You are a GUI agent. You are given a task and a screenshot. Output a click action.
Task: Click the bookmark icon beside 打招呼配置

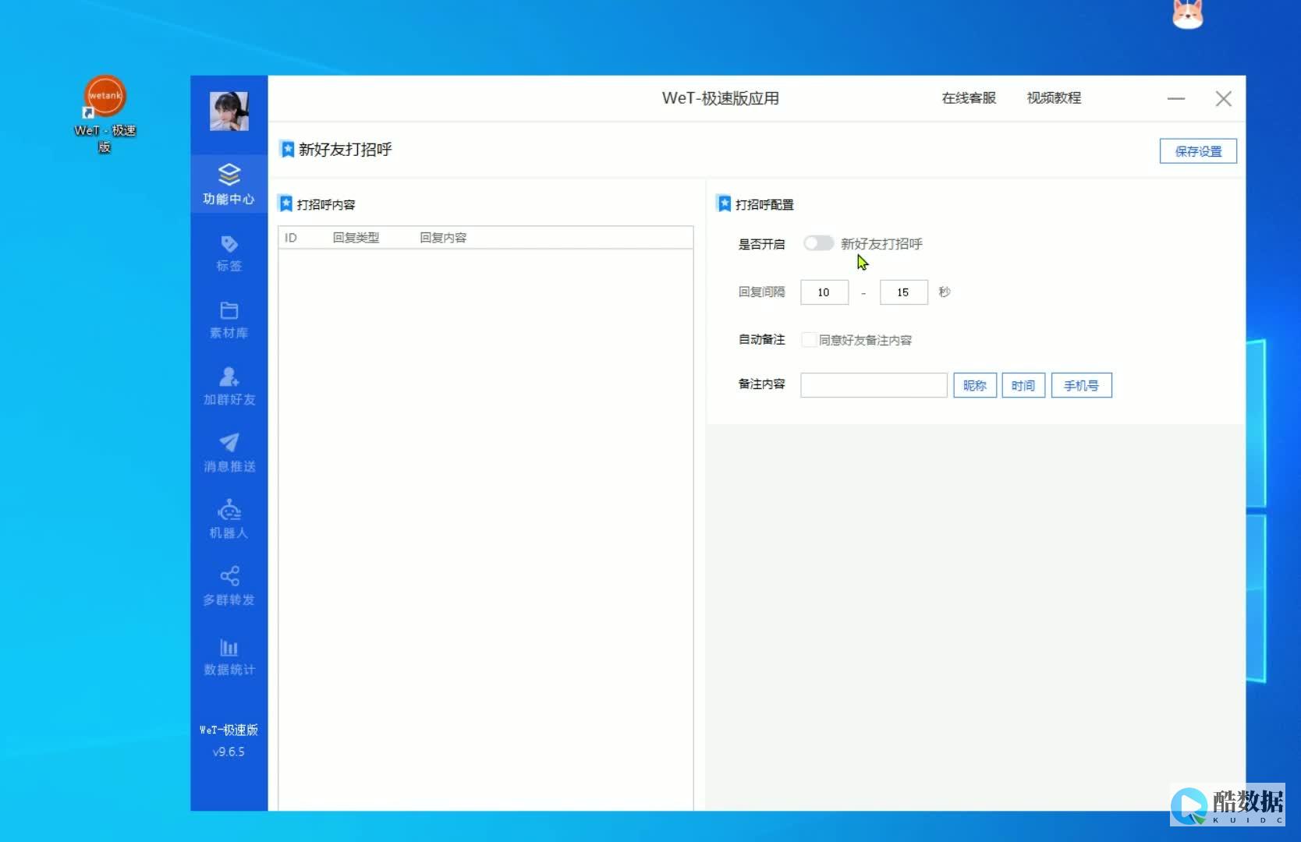coord(724,204)
